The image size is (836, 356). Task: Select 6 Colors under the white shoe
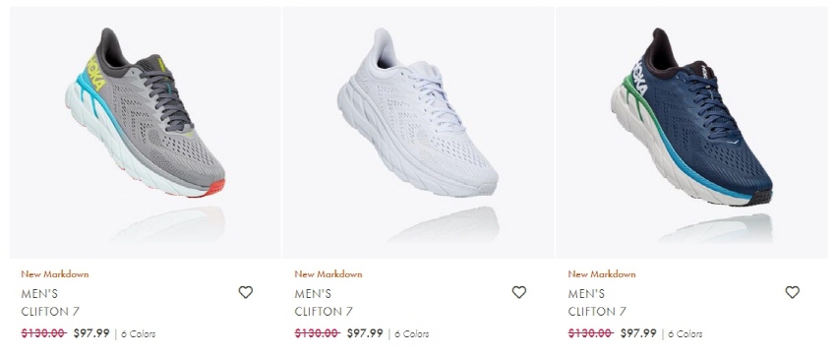pyautogui.click(x=411, y=334)
